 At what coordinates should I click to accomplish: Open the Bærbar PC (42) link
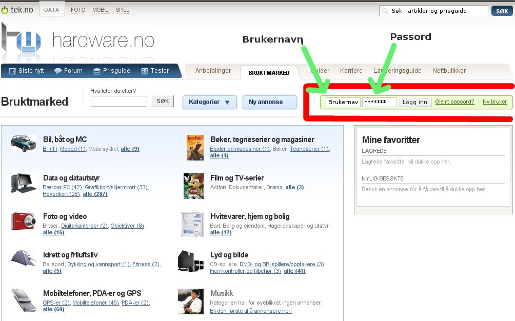63,187
